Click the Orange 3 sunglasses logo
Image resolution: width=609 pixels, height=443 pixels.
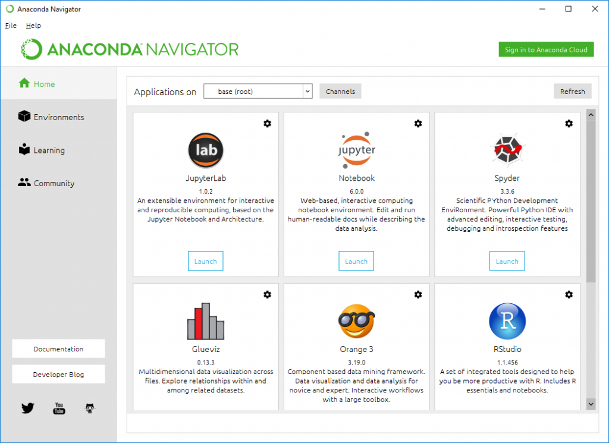356,321
